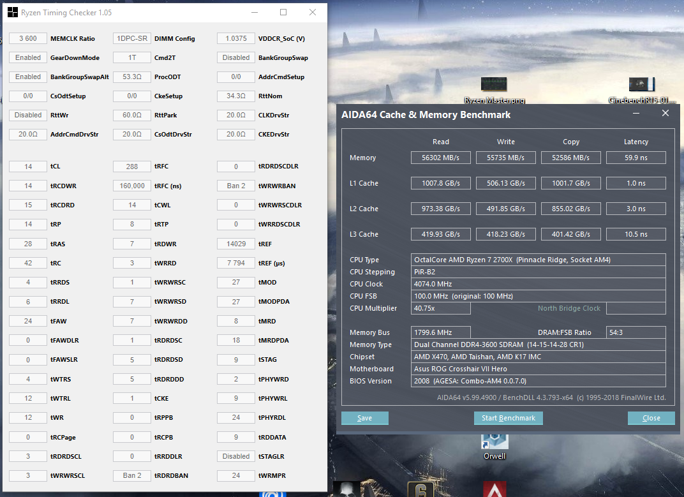Click the Memory Bus 1799.6 MHz field
The width and height of the screenshot is (684, 497).
click(441, 332)
